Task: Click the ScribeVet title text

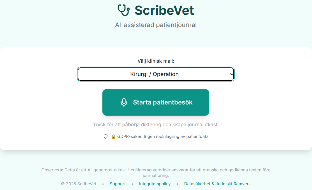Action: coord(164,10)
